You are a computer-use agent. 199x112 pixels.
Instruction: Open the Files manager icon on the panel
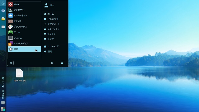click(3, 27)
